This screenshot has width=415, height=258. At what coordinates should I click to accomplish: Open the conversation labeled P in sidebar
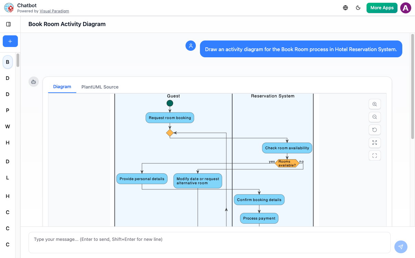coord(8,110)
